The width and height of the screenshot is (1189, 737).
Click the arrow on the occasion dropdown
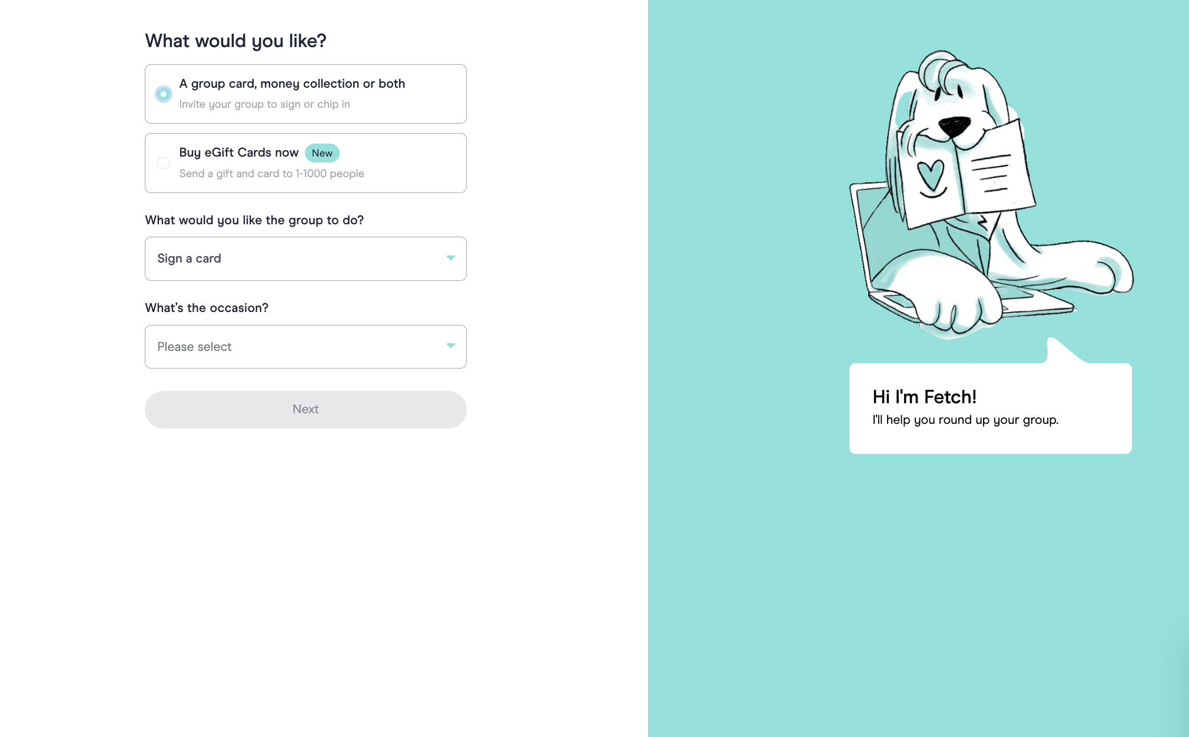tap(450, 346)
